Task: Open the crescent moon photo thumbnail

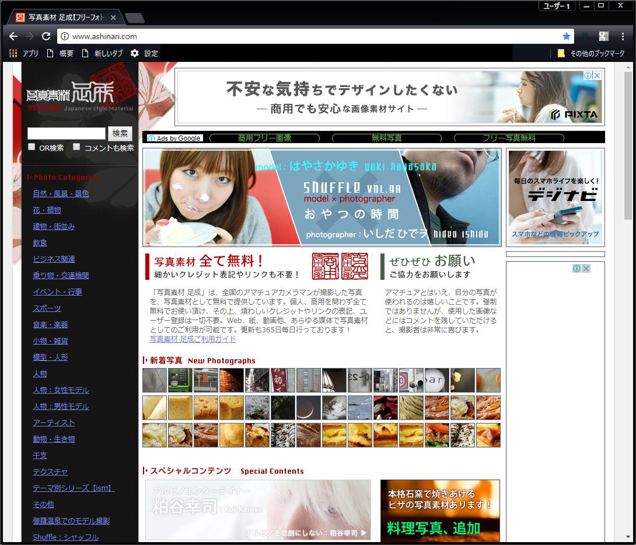Action: (x=309, y=408)
